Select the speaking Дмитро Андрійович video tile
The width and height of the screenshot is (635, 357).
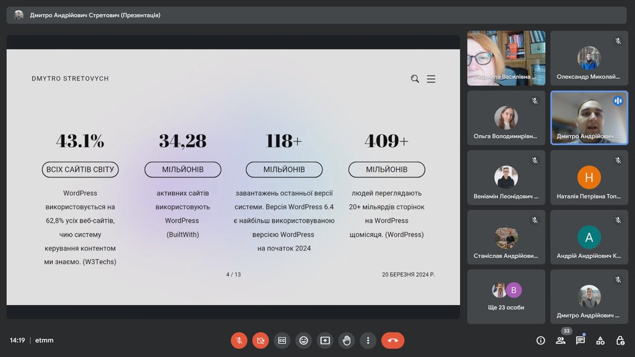(x=589, y=118)
